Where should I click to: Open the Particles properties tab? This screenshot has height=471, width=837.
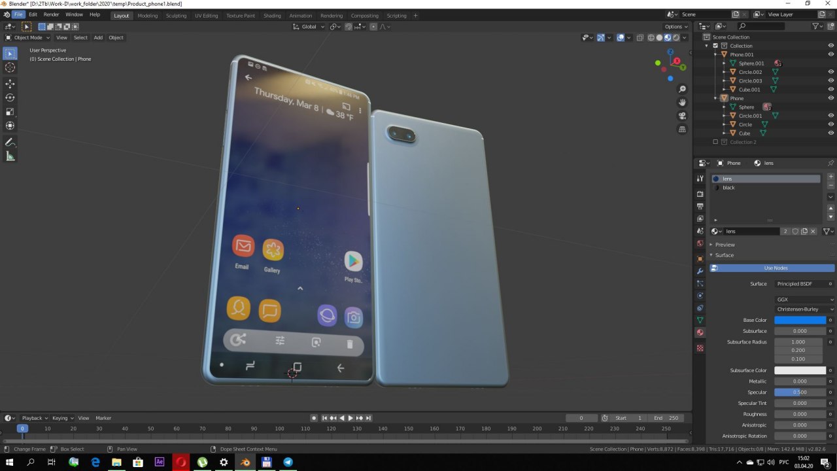700,283
